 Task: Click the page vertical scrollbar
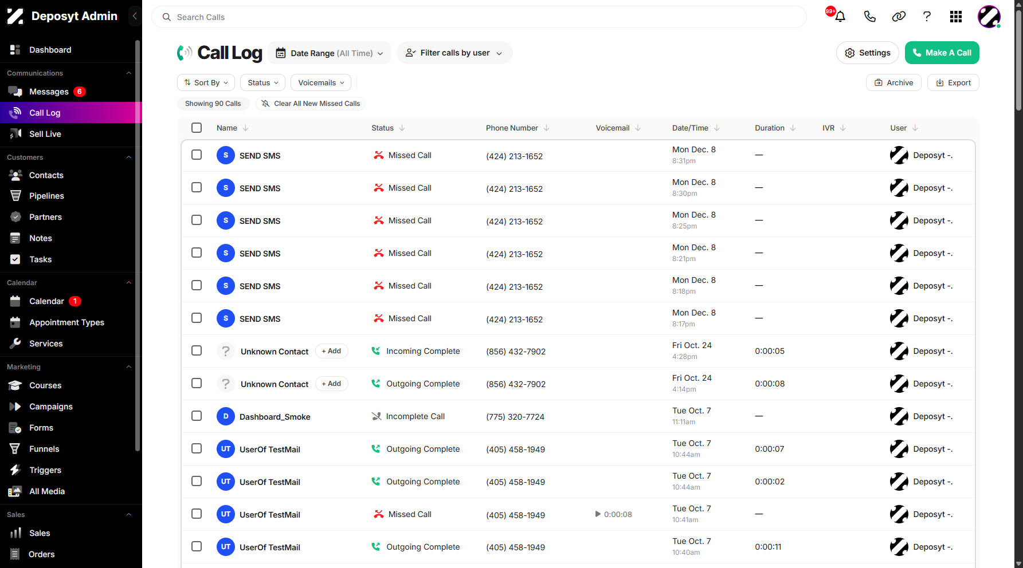[1018, 60]
